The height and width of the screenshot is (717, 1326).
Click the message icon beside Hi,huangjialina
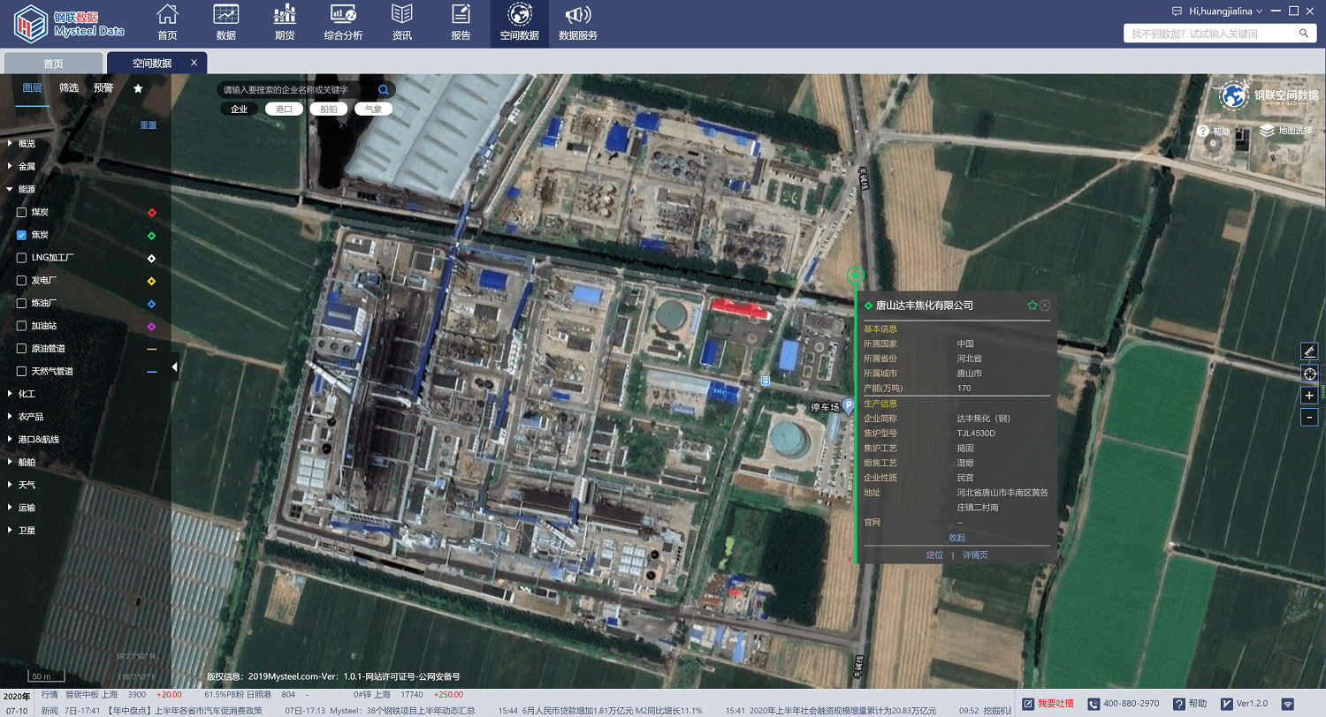click(1177, 11)
